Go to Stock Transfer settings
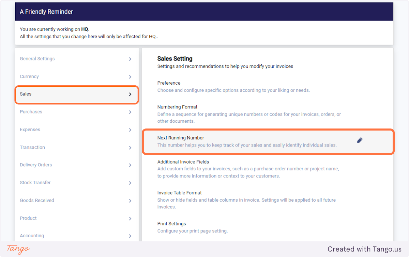The image size is (409, 257). pyautogui.click(x=77, y=183)
